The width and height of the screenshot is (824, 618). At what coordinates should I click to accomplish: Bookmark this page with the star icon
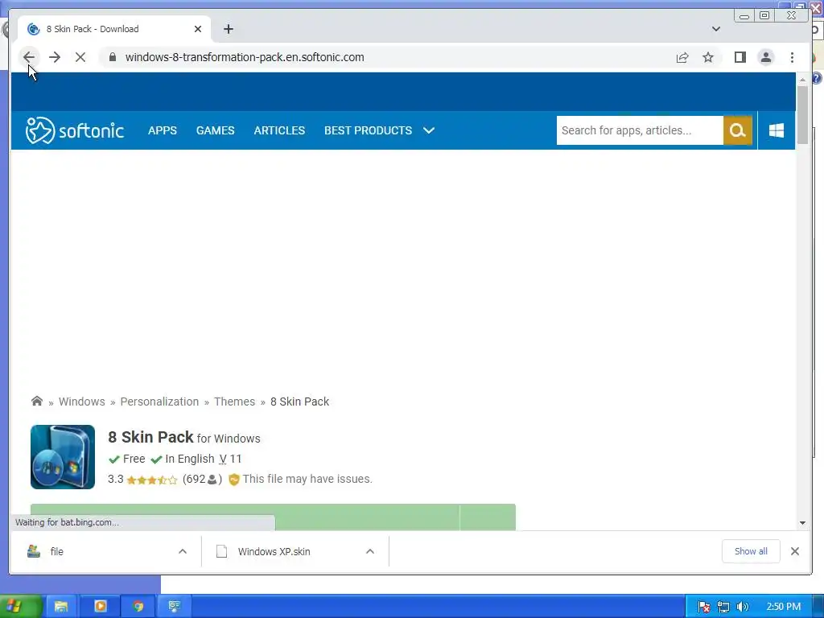[x=708, y=57]
